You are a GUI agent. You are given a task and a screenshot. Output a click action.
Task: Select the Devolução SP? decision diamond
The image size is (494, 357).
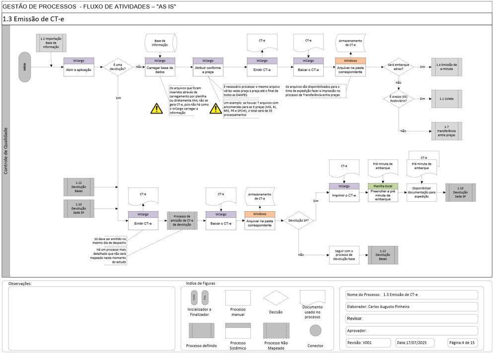299,221
